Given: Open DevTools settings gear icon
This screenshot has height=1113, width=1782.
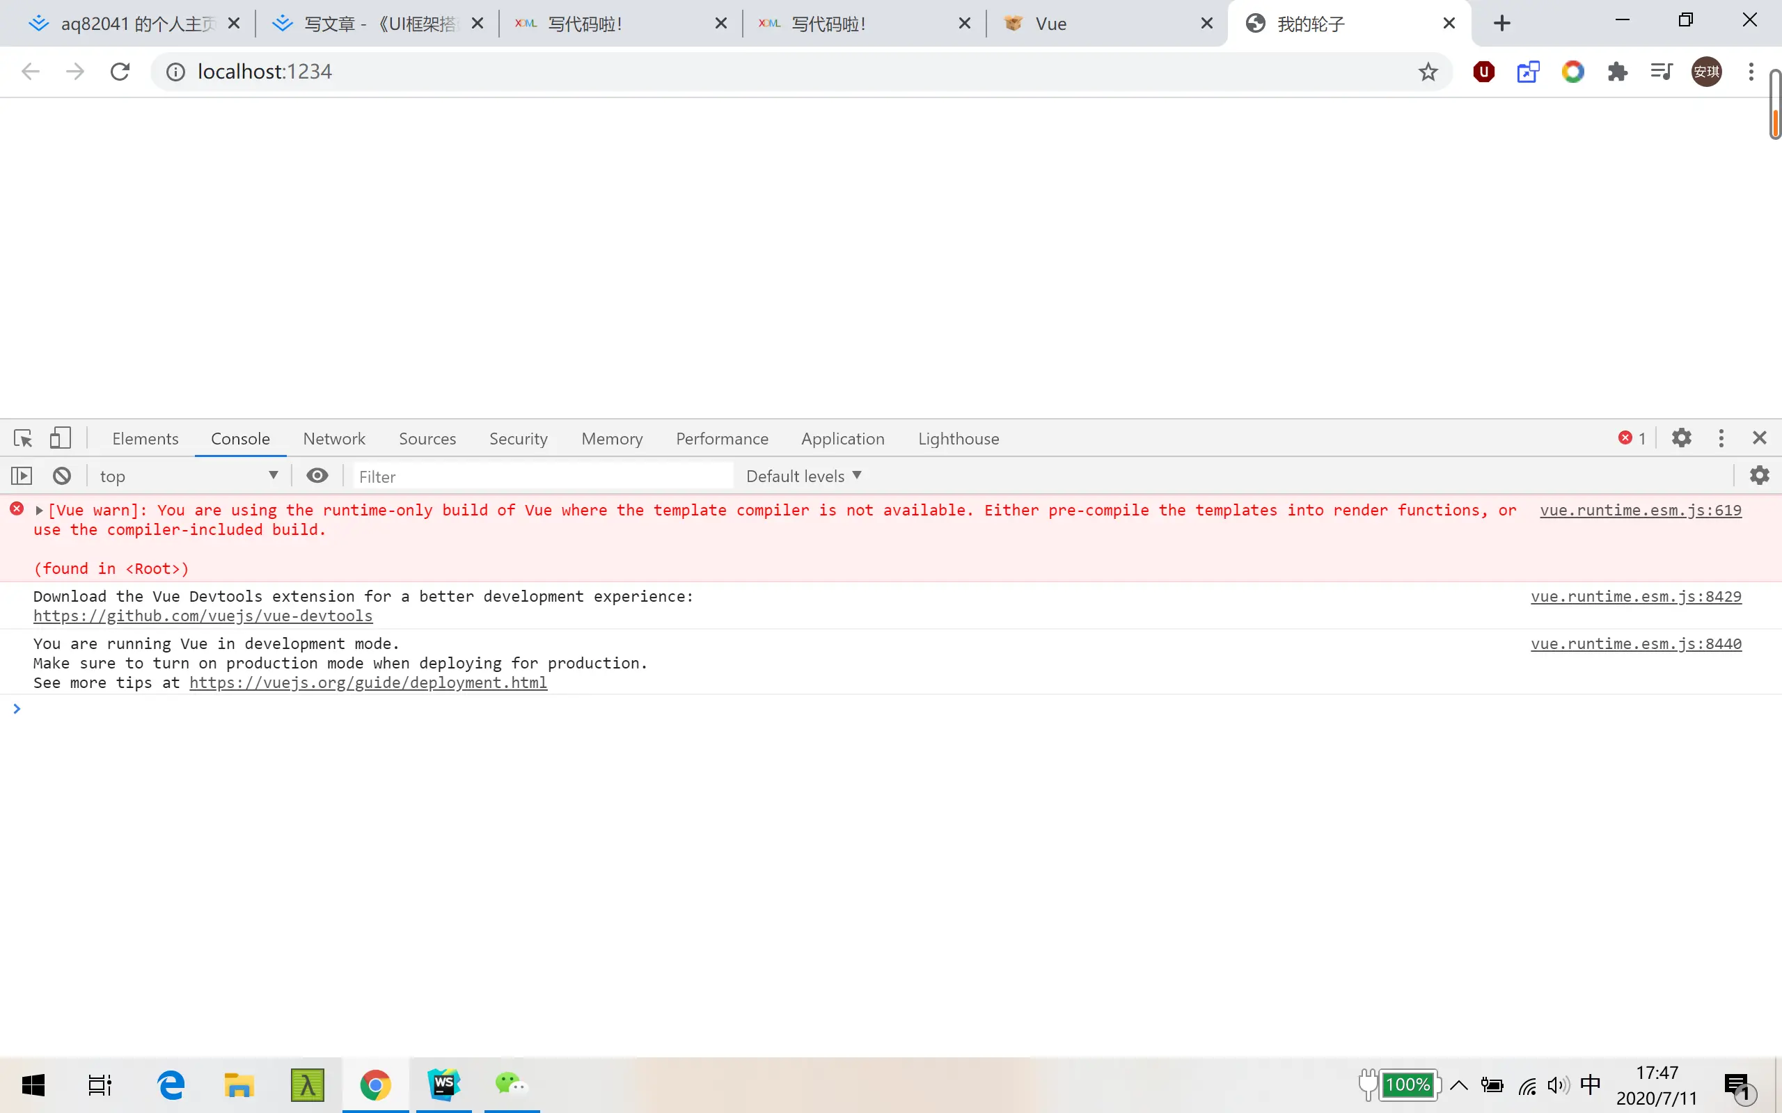Looking at the screenshot, I should pos(1681,439).
